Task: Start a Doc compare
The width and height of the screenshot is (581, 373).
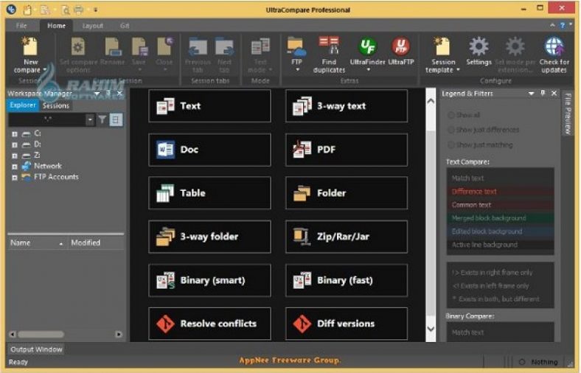Action: [209, 150]
